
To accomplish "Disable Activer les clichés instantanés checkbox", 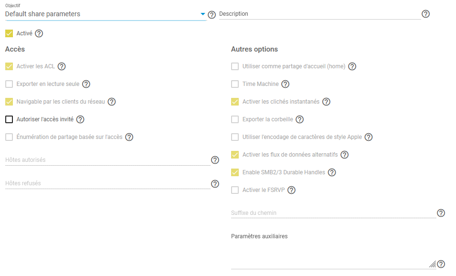I will pyautogui.click(x=235, y=102).
